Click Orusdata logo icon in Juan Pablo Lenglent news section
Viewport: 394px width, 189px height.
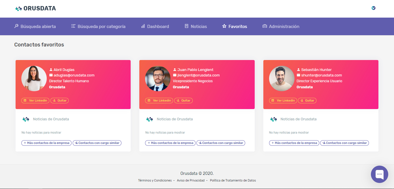[149, 119]
